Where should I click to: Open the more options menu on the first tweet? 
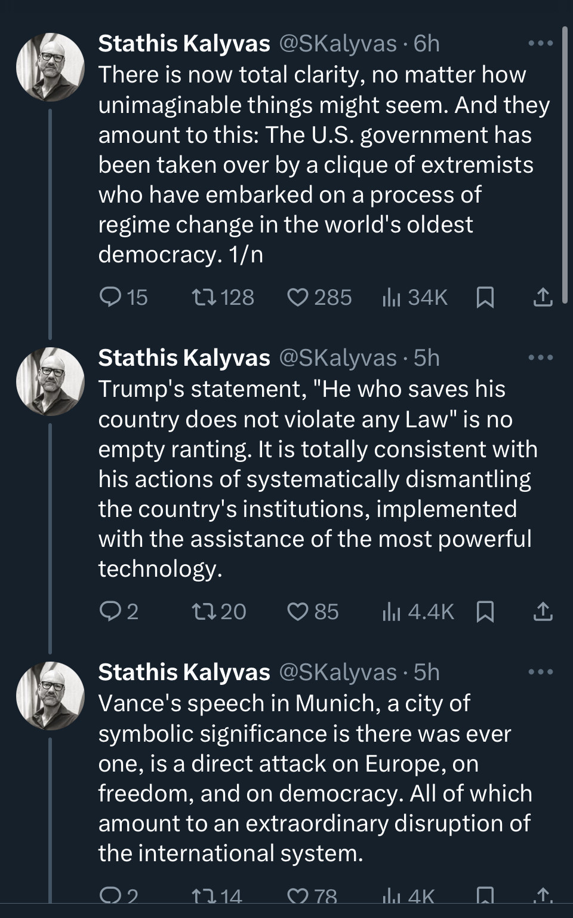(x=541, y=44)
